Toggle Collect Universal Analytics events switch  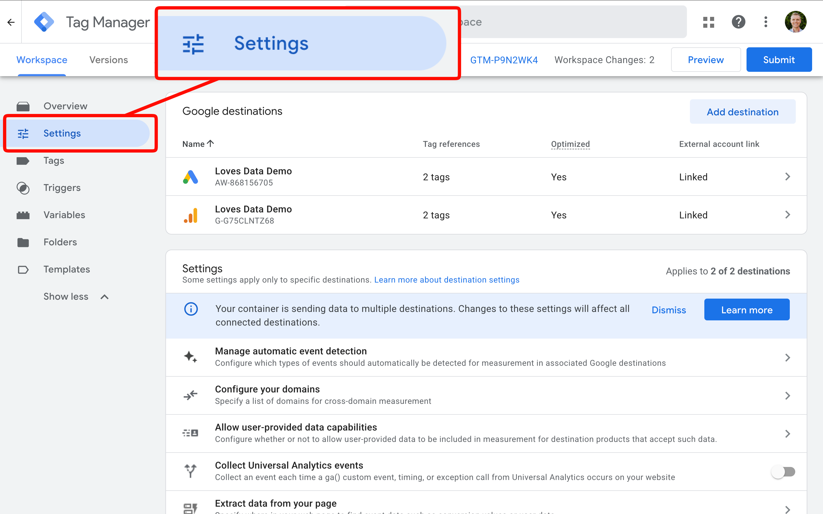point(783,472)
